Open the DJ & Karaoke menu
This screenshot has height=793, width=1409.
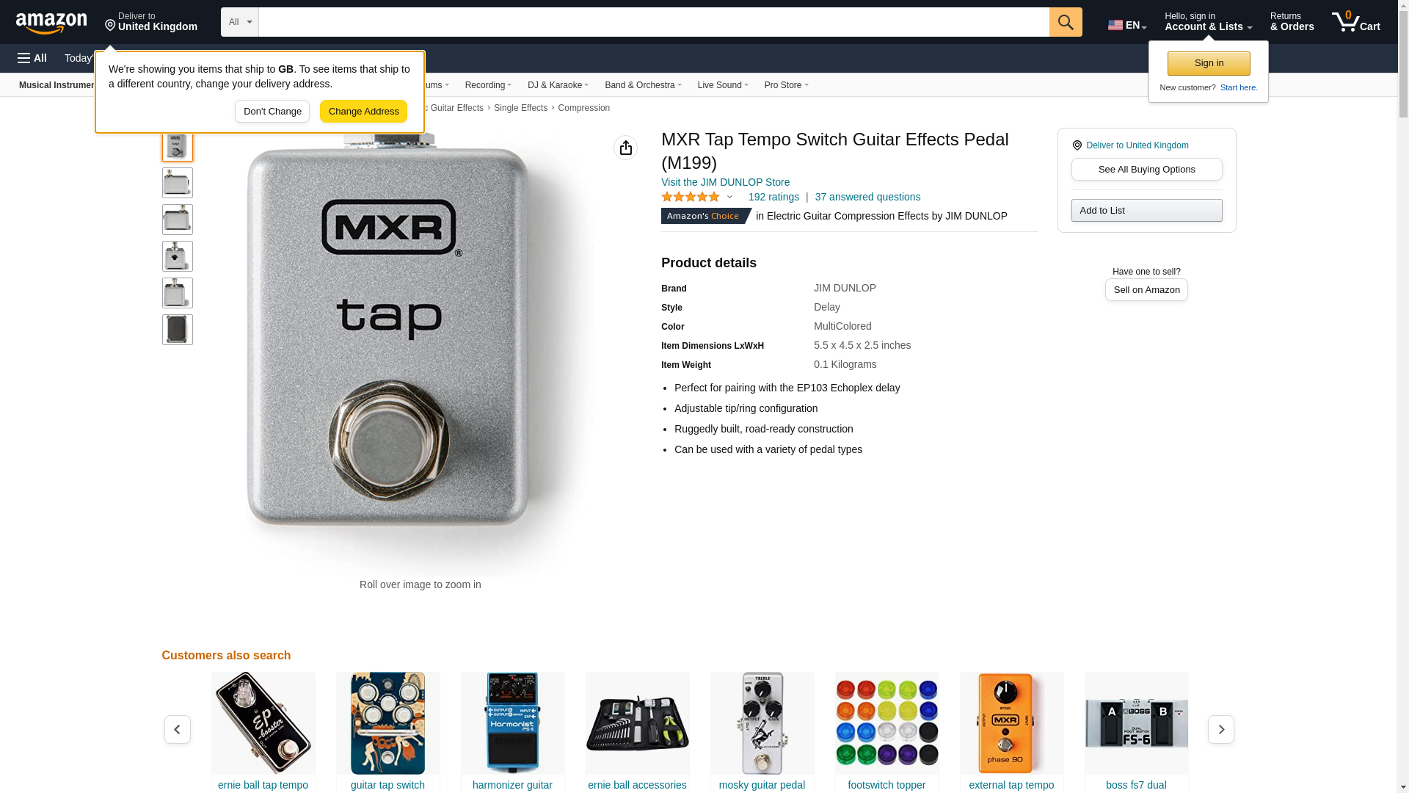coord(558,85)
